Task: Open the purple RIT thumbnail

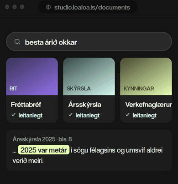Action: tap(32, 77)
